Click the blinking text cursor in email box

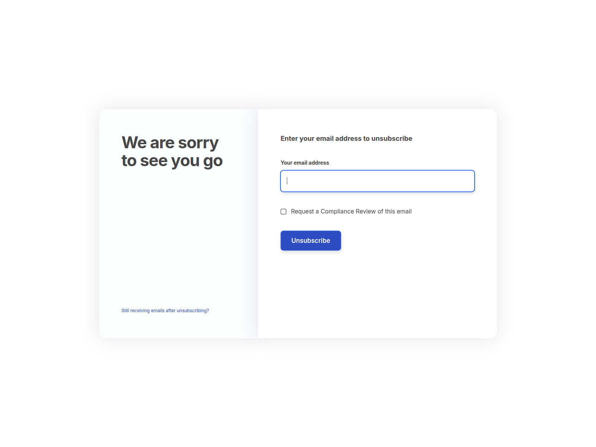(x=287, y=181)
